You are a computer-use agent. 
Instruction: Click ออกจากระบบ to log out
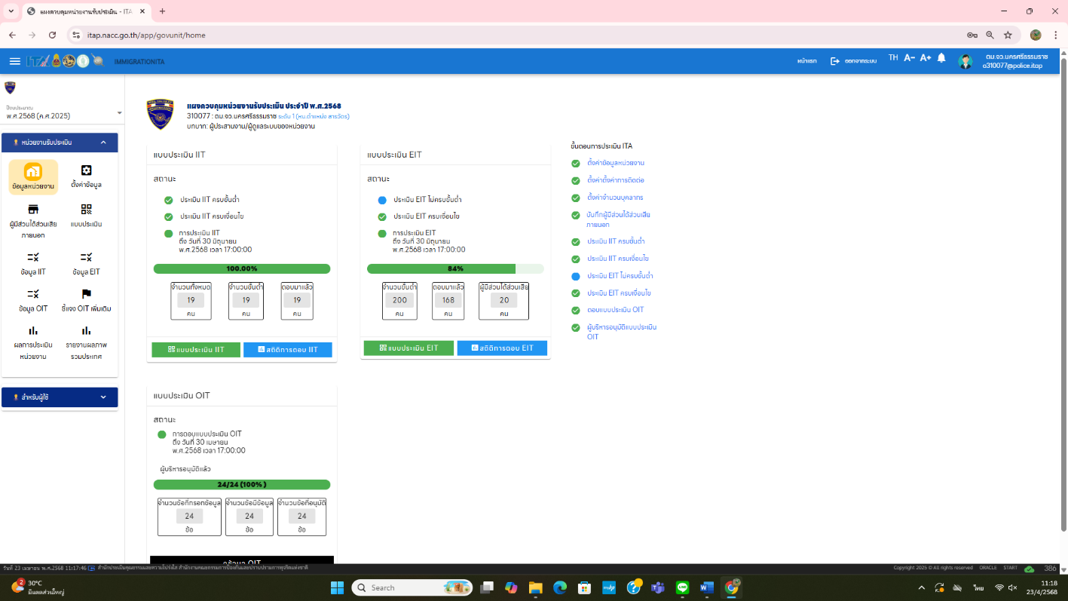coord(853,61)
